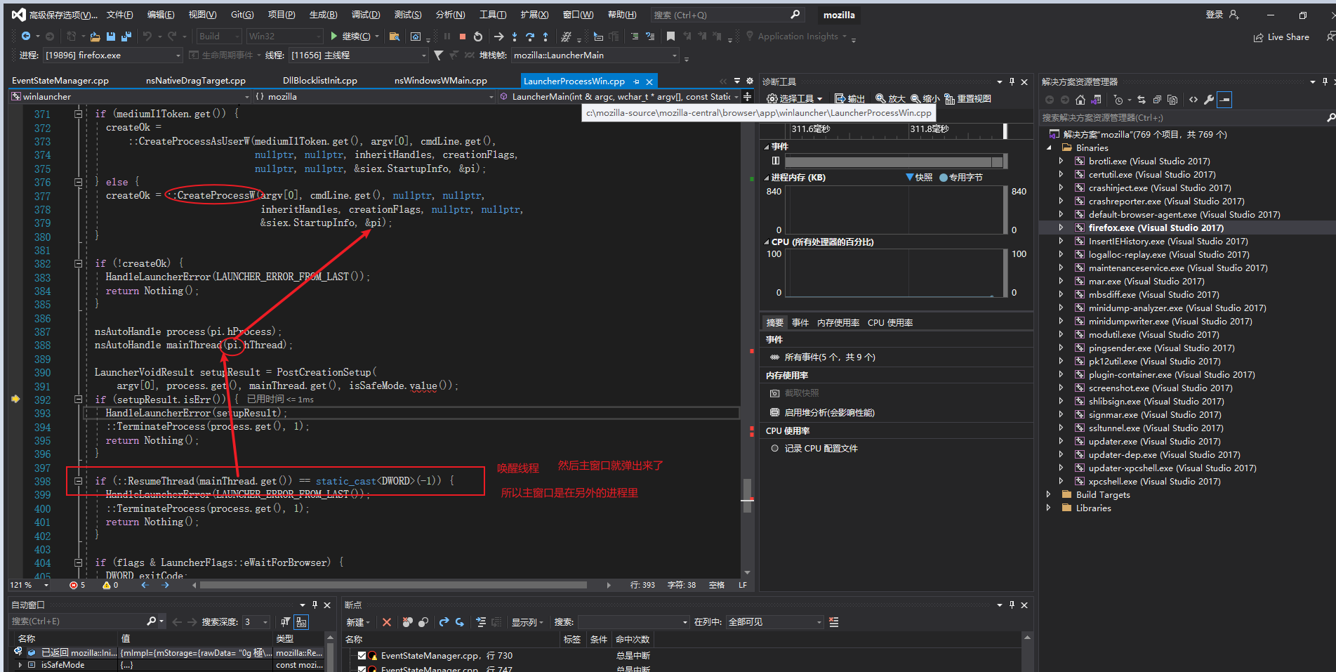
Task: Click the 启用堆分析 link
Action: 829,413
